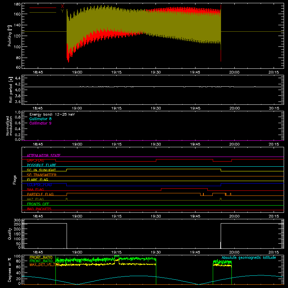This screenshot has width=288, height=288.
Task: Click the PARTICLE_FLAG label
Action: pyautogui.click(x=40, y=194)
